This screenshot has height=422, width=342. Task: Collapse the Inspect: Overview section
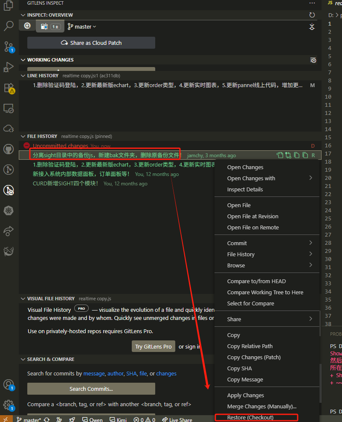(23, 15)
